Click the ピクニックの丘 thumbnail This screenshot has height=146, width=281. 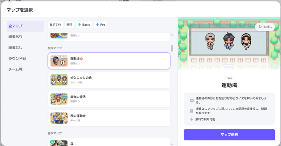[59, 80]
